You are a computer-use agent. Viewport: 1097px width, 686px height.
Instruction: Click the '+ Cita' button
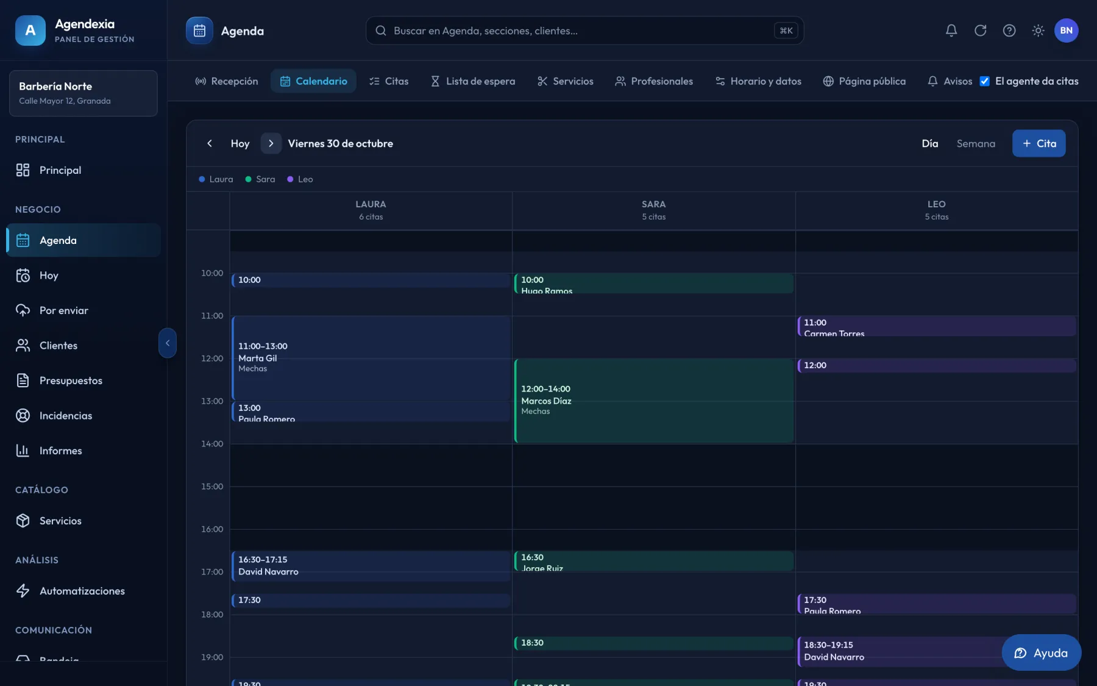click(x=1039, y=143)
